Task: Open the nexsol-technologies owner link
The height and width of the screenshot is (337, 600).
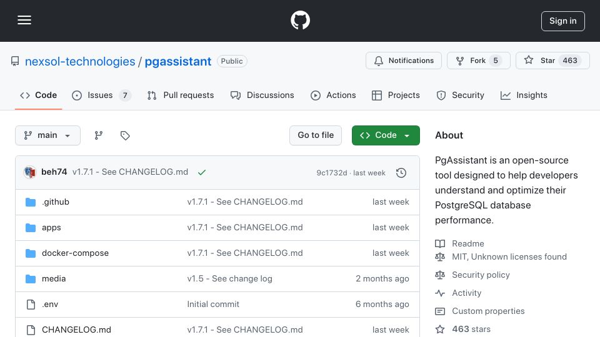Action: (x=80, y=62)
